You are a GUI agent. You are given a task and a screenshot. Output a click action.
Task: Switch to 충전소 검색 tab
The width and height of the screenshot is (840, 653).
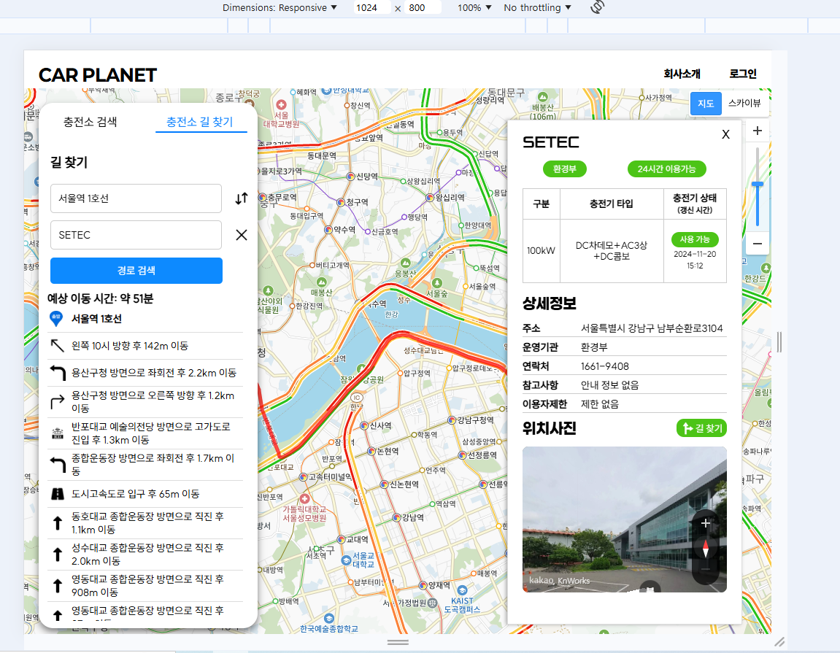click(x=90, y=122)
